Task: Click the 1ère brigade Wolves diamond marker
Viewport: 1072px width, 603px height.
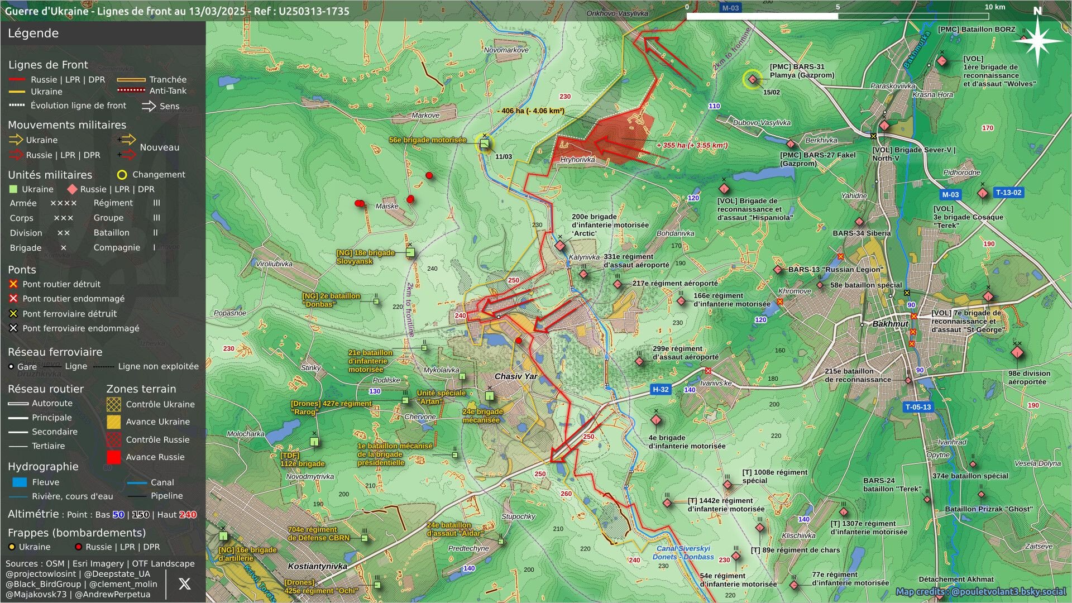Action: pos(942,61)
